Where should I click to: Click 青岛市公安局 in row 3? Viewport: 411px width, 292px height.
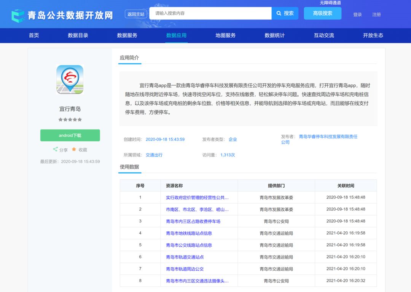(x=276, y=222)
